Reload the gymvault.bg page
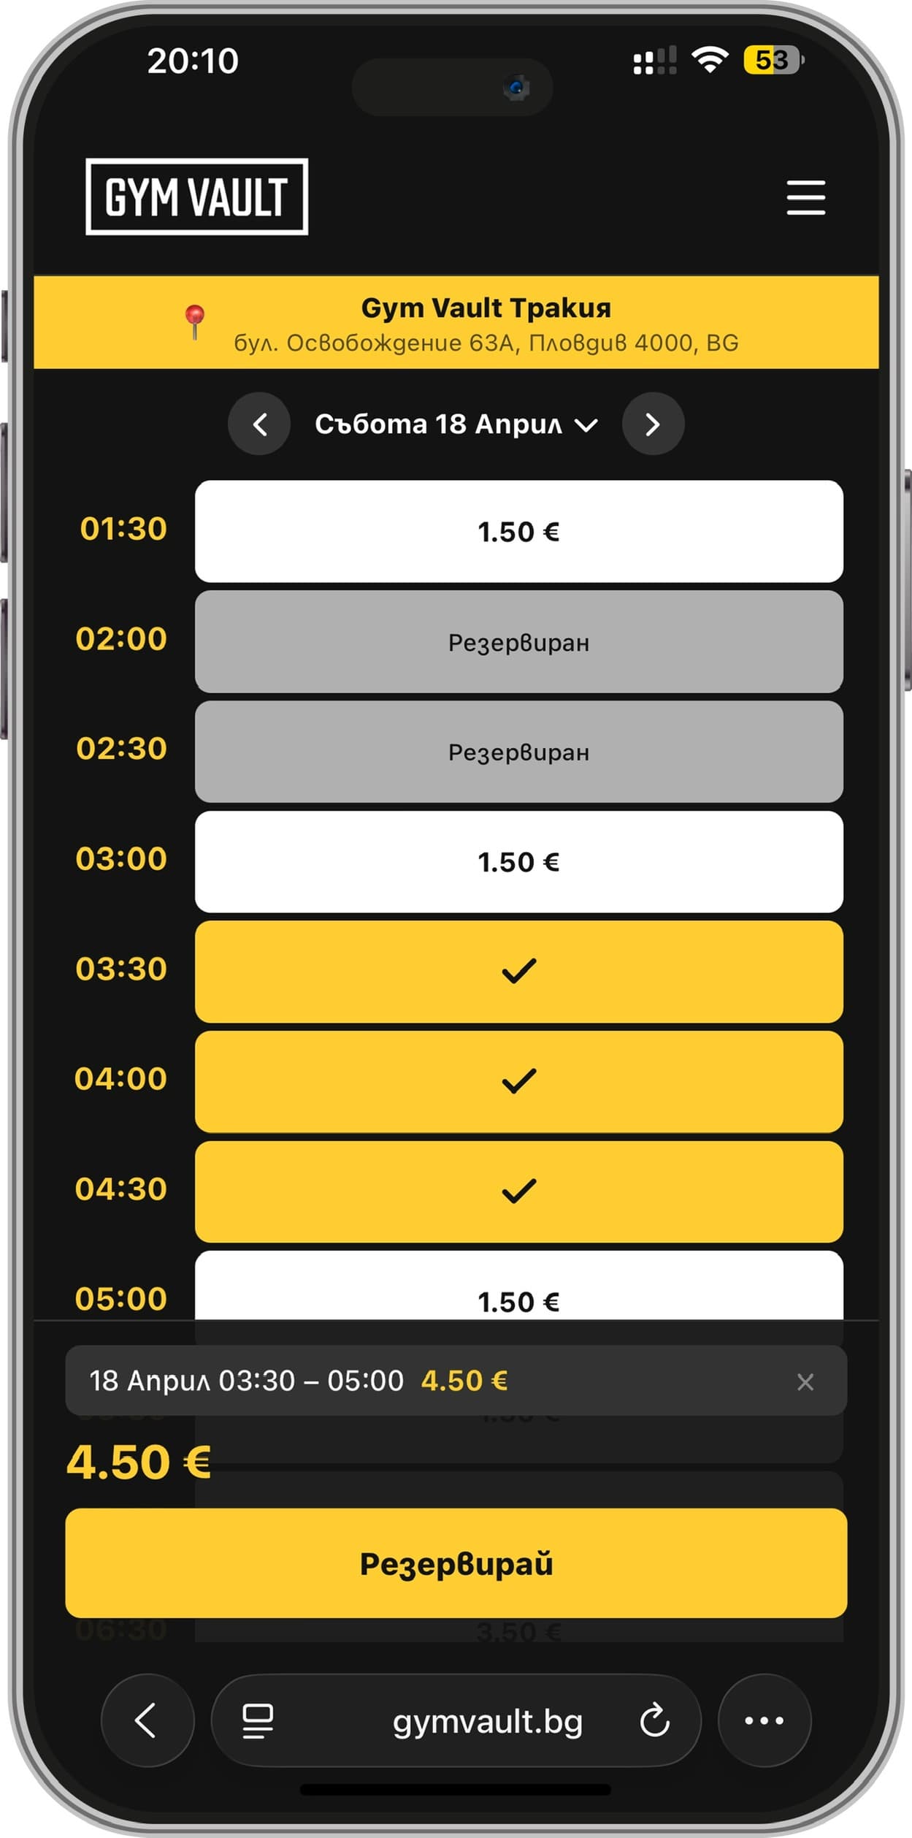 coord(654,1720)
